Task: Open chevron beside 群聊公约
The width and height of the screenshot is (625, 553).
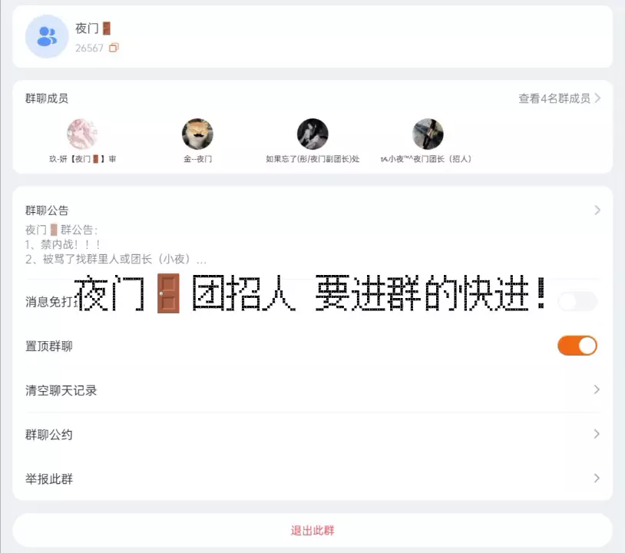Action: (x=597, y=434)
